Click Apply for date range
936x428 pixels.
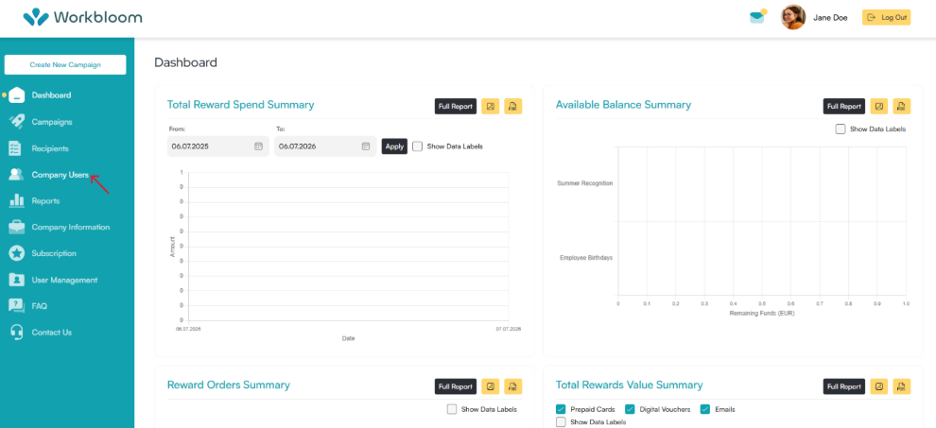tap(394, 146)
